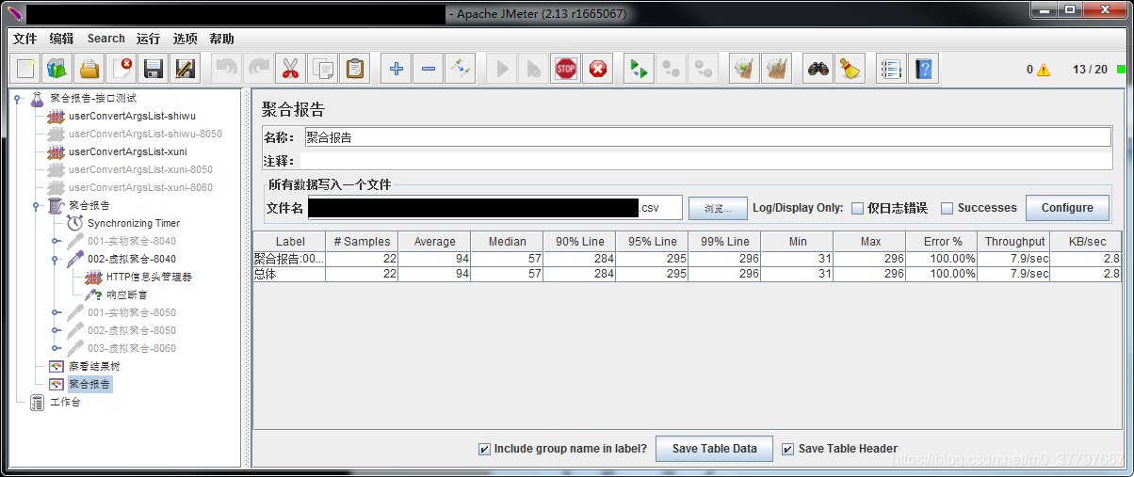Click the 文件名 filename input field
The image size is (1134, 477).
pos(494,208)
